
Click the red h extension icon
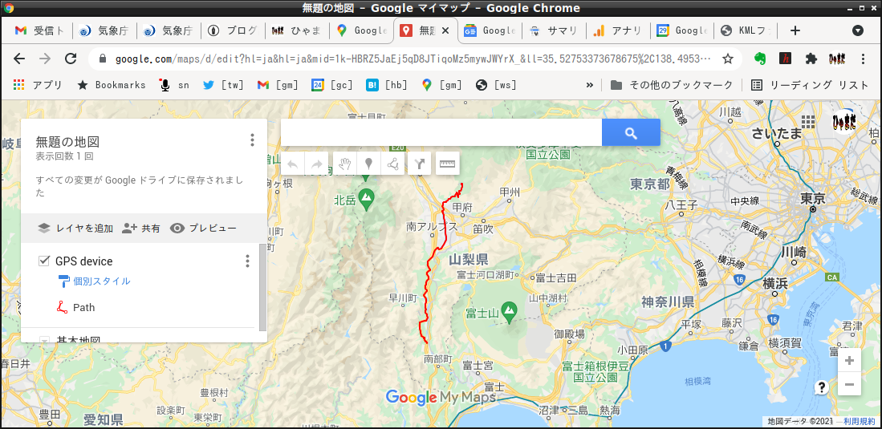[785, 59]
